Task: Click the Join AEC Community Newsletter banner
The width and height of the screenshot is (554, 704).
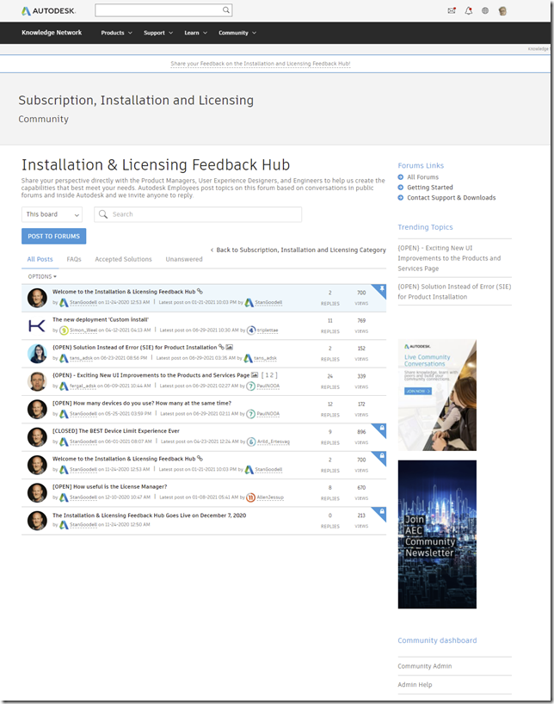Action: coord(437,534)
